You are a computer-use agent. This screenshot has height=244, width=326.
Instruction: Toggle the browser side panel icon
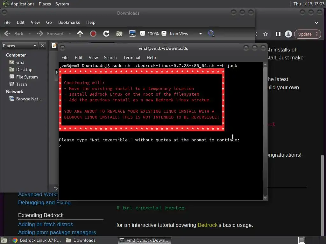pyautogui.click(x=278, y=34)
